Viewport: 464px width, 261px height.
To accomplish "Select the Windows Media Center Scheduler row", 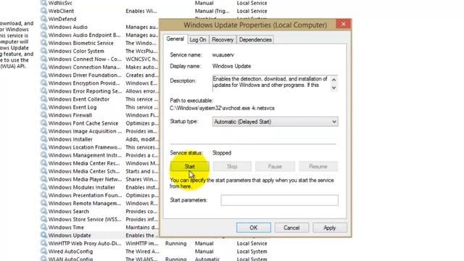I will [x=99, y=171].
